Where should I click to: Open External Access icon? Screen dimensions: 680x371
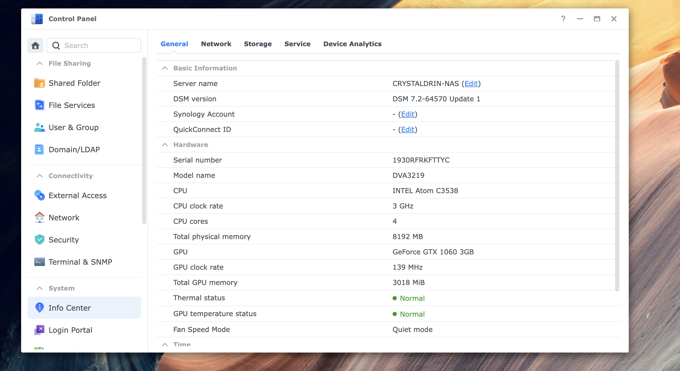pos(39,196)
